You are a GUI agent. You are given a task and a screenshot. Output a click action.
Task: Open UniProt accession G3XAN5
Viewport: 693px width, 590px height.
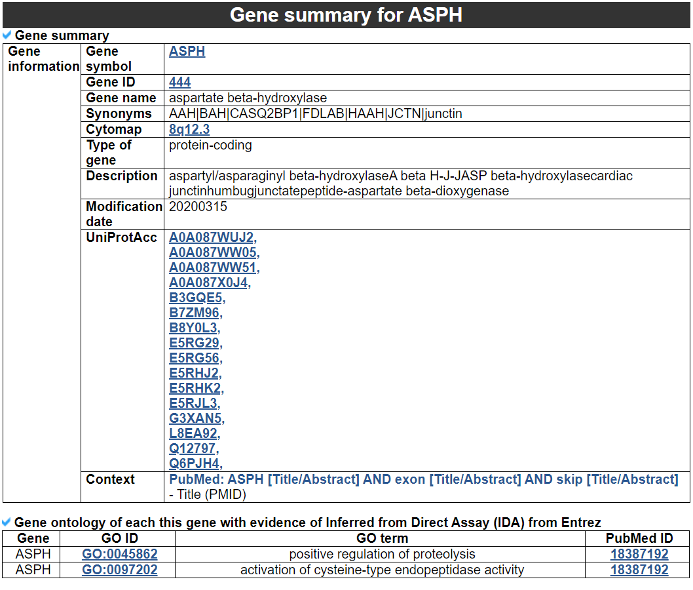[x=195, y=418]
